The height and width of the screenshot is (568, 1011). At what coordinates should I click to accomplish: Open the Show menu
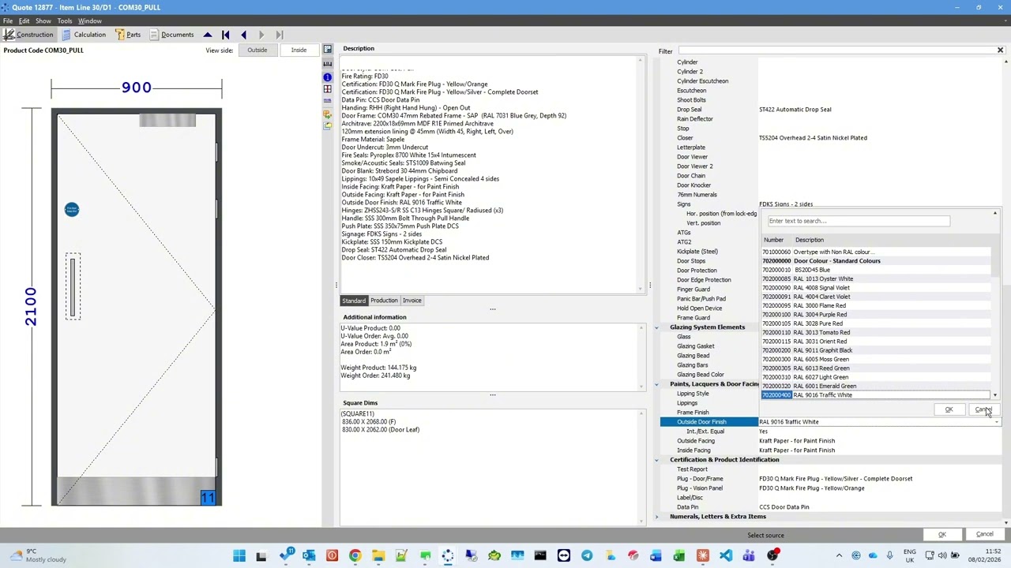coord(43,21)
